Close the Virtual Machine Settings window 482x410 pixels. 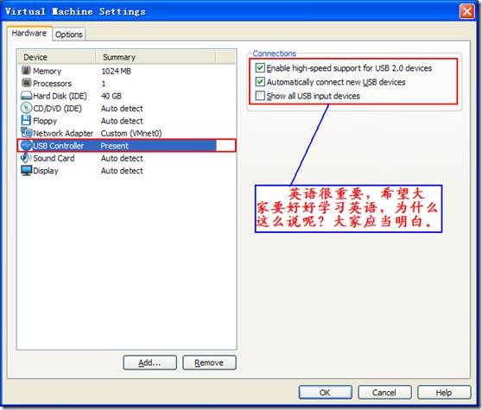click(x=467, y=12)
